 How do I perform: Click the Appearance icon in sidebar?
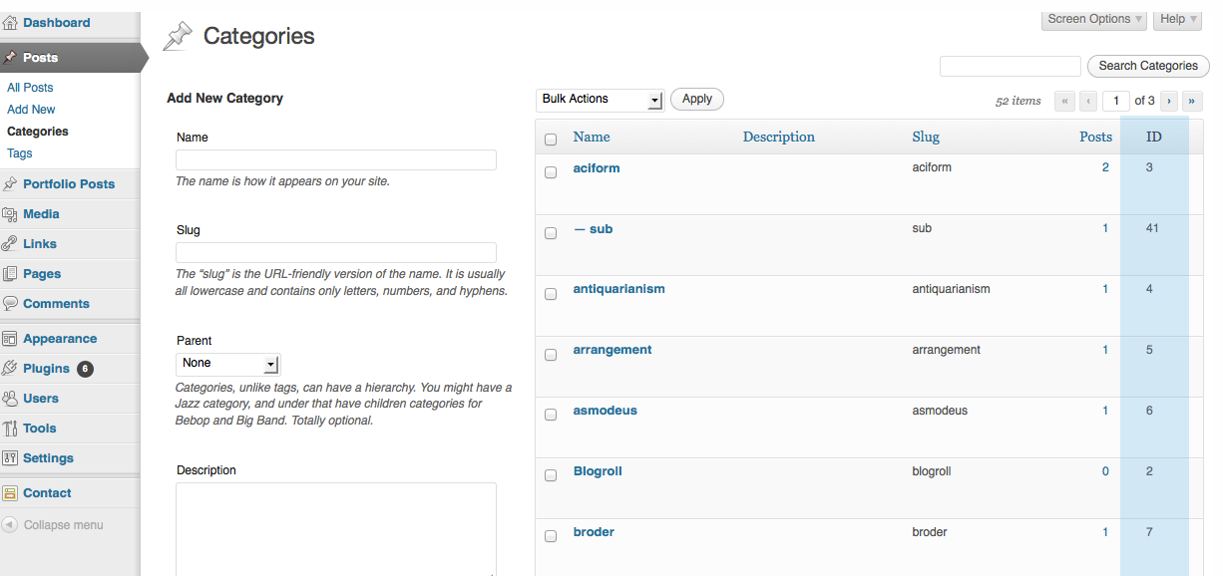point(10,339)
